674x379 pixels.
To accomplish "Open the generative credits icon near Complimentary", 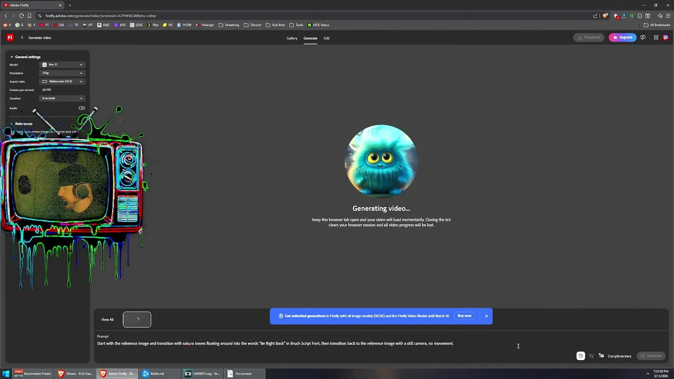I will (601, 356).
